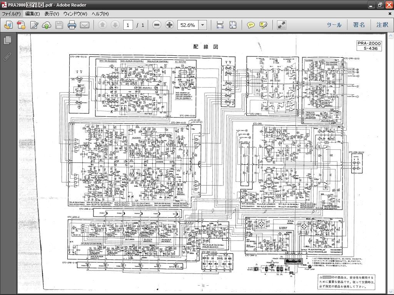Switch to full screen read mode
The image size is (394, 295).
281,25
